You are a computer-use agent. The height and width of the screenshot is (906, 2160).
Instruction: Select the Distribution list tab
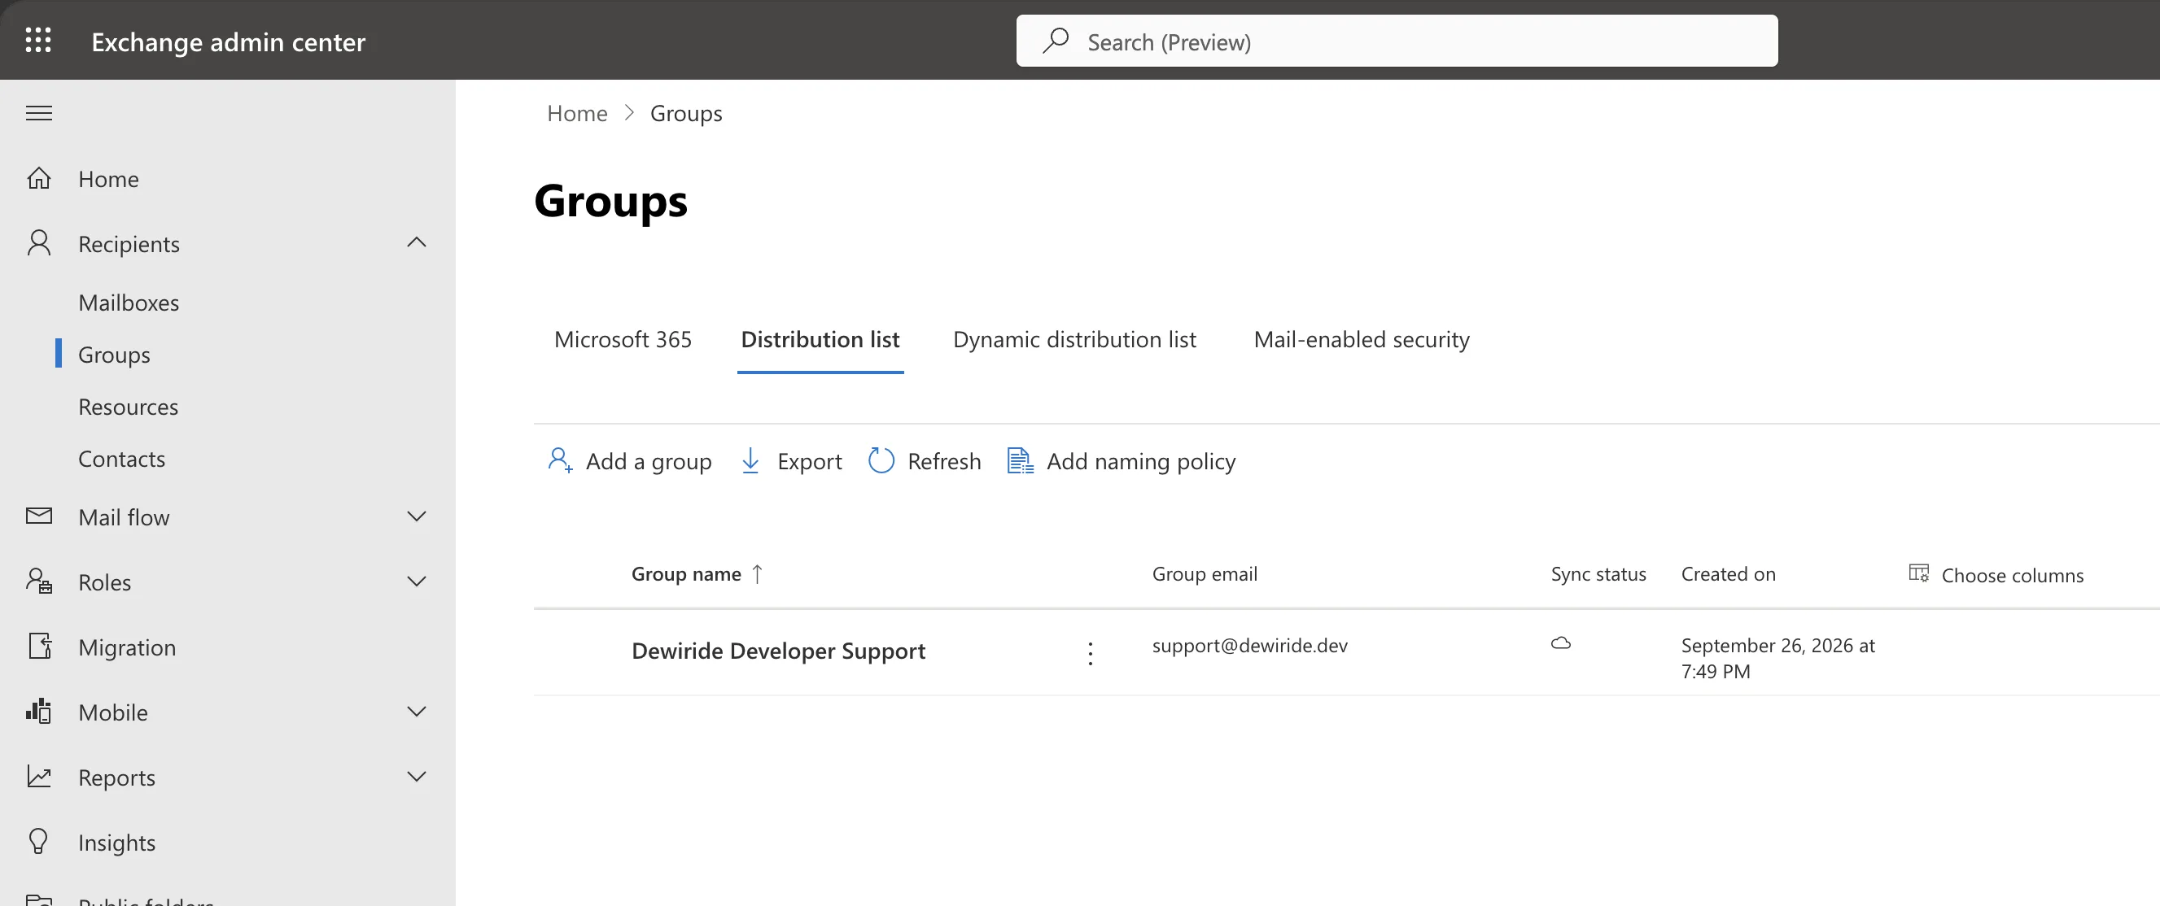point(820,339)
